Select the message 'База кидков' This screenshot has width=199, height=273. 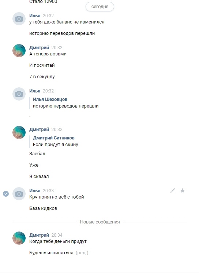43,208
